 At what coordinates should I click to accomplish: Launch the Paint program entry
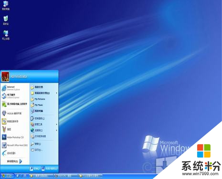coord(15,129)
